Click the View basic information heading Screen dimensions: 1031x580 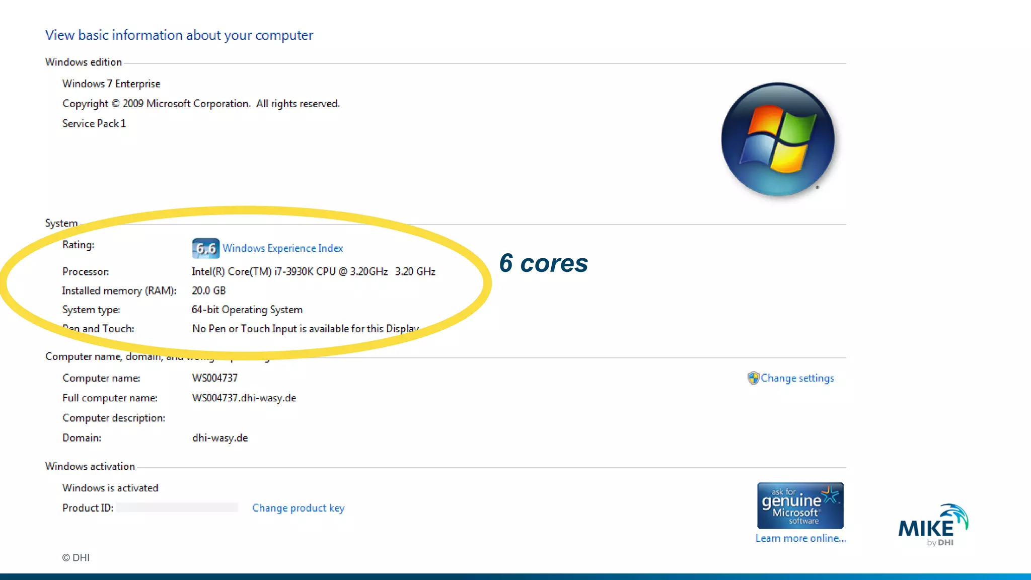tap(179, 35)
